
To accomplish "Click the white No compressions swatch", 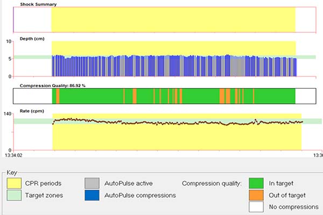I will 259,206.
